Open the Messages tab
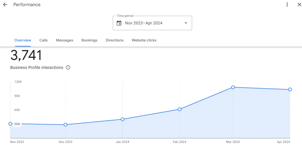 65,40
